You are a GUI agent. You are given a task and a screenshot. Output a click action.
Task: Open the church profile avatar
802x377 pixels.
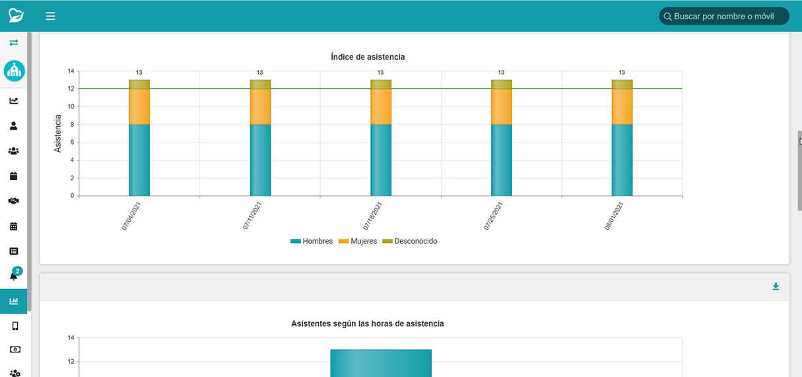(x=14, y=71)
